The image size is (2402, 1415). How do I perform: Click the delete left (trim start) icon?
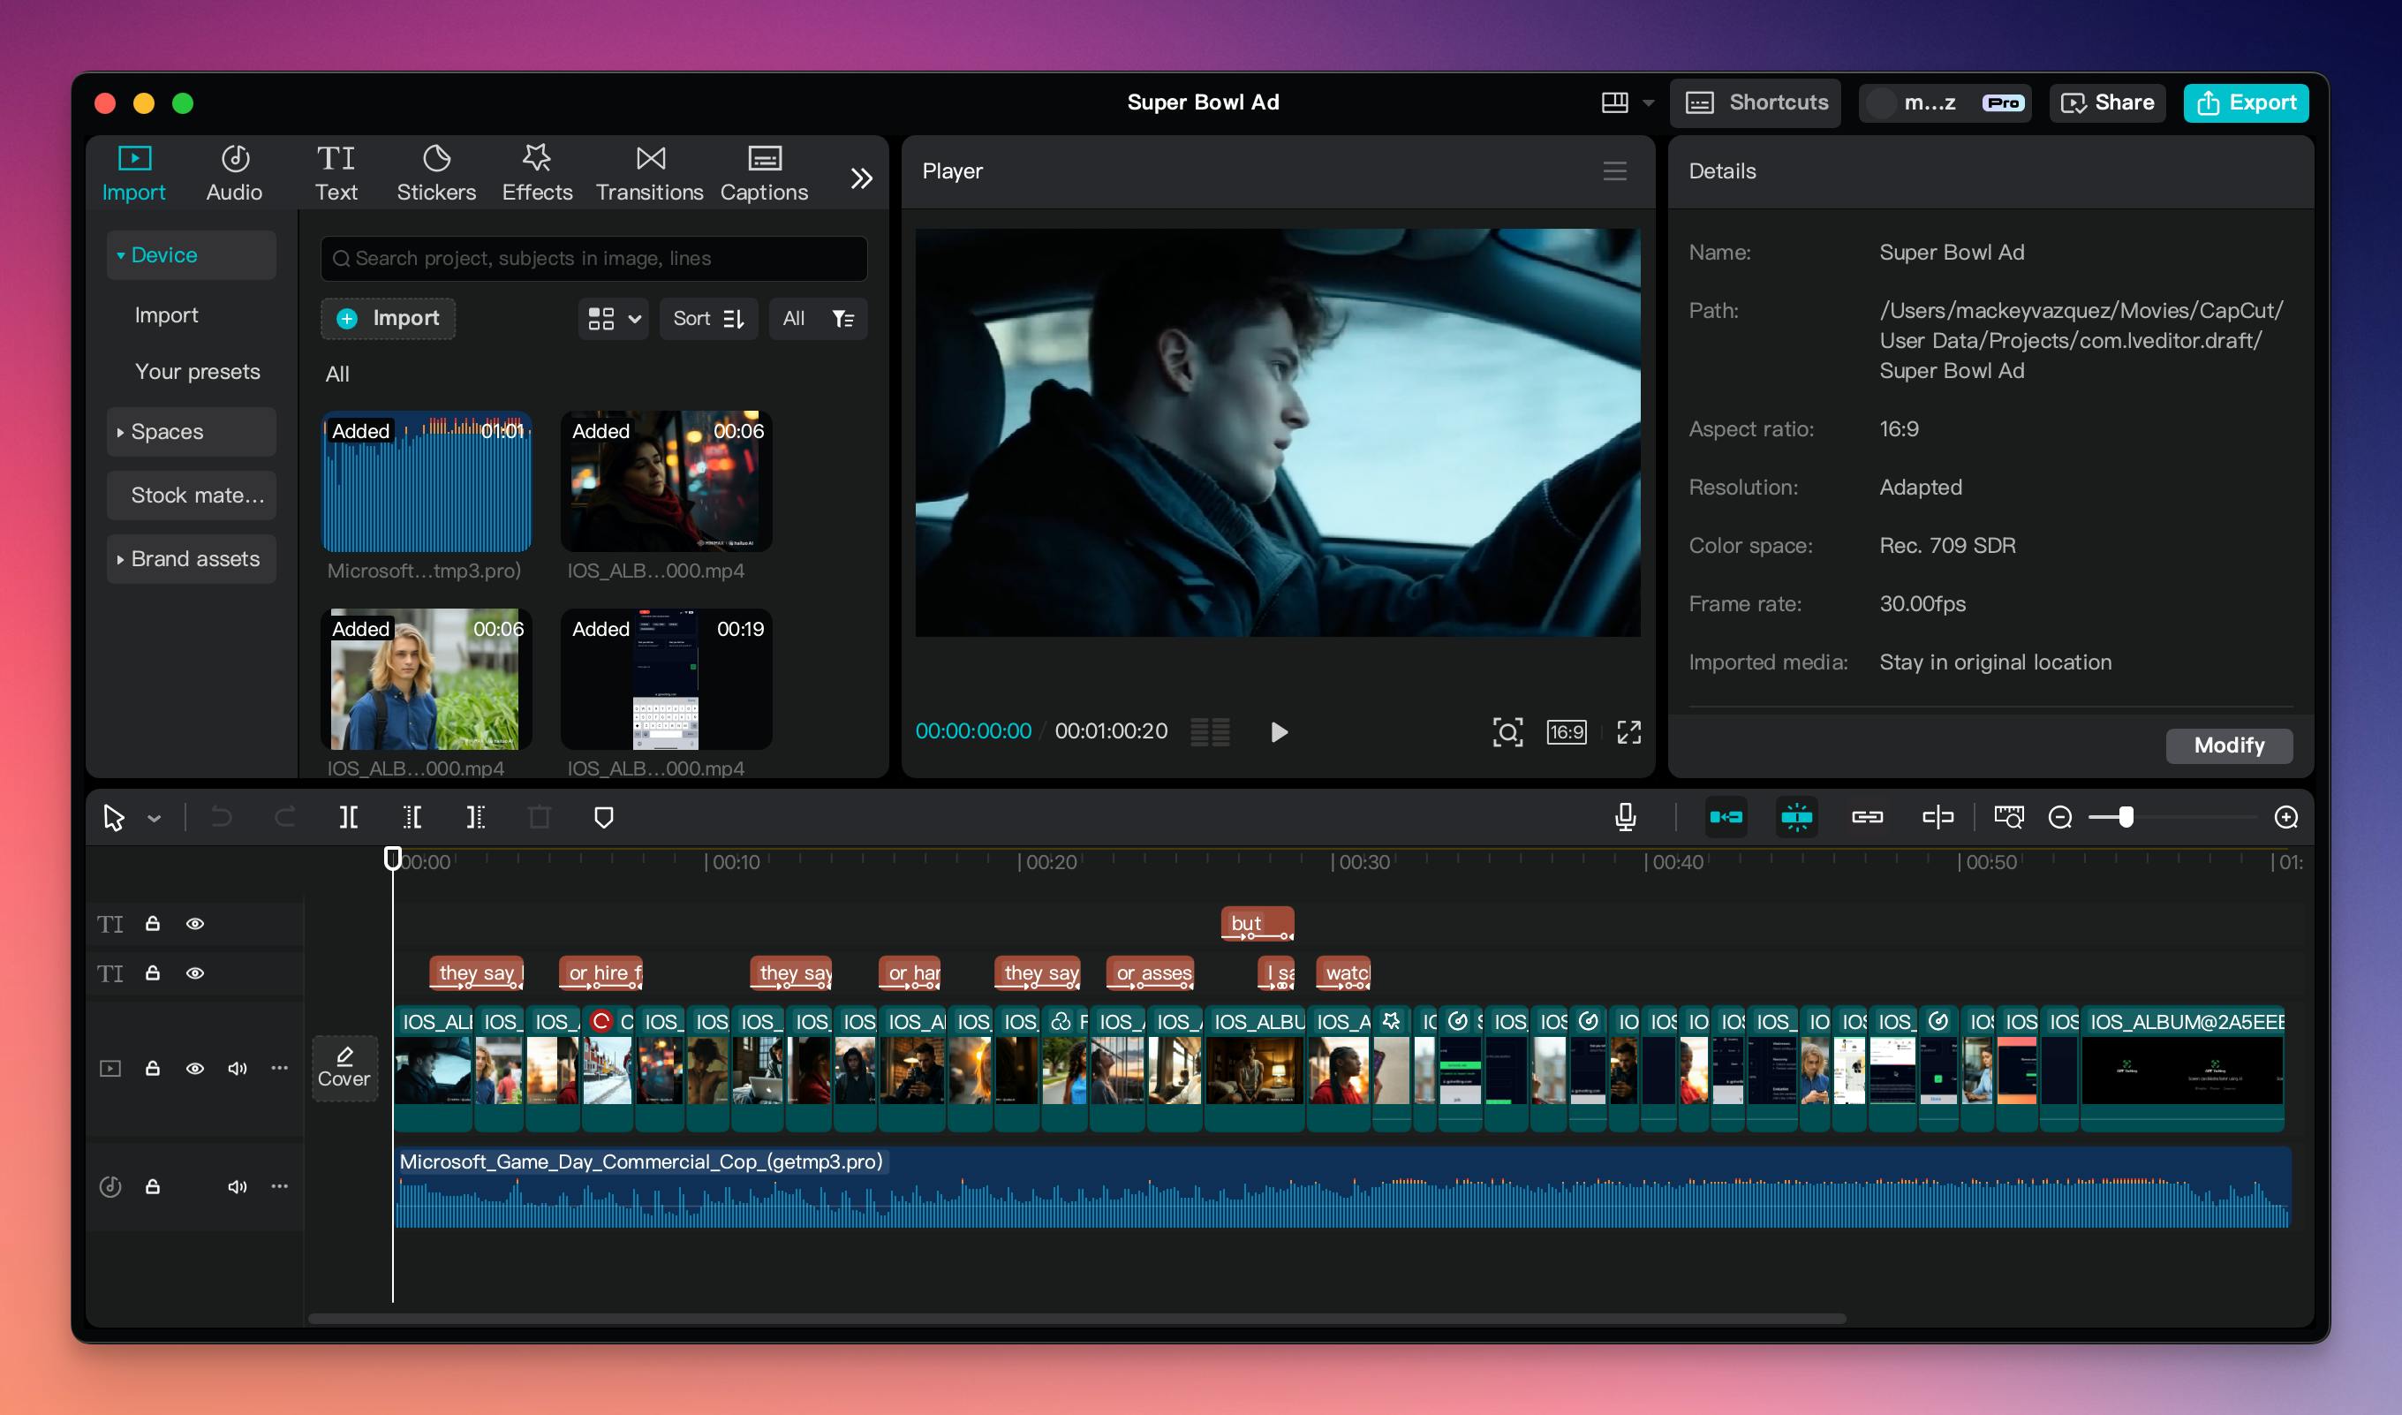click(x=412, y=817)
